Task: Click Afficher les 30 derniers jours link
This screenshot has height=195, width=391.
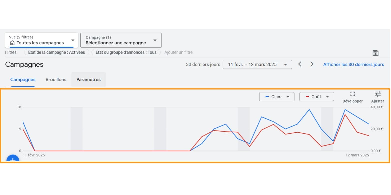Action: (x=353, y=64)
